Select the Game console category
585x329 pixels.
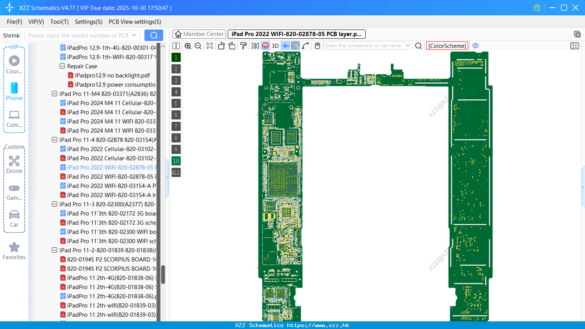(x=14, y=192)
